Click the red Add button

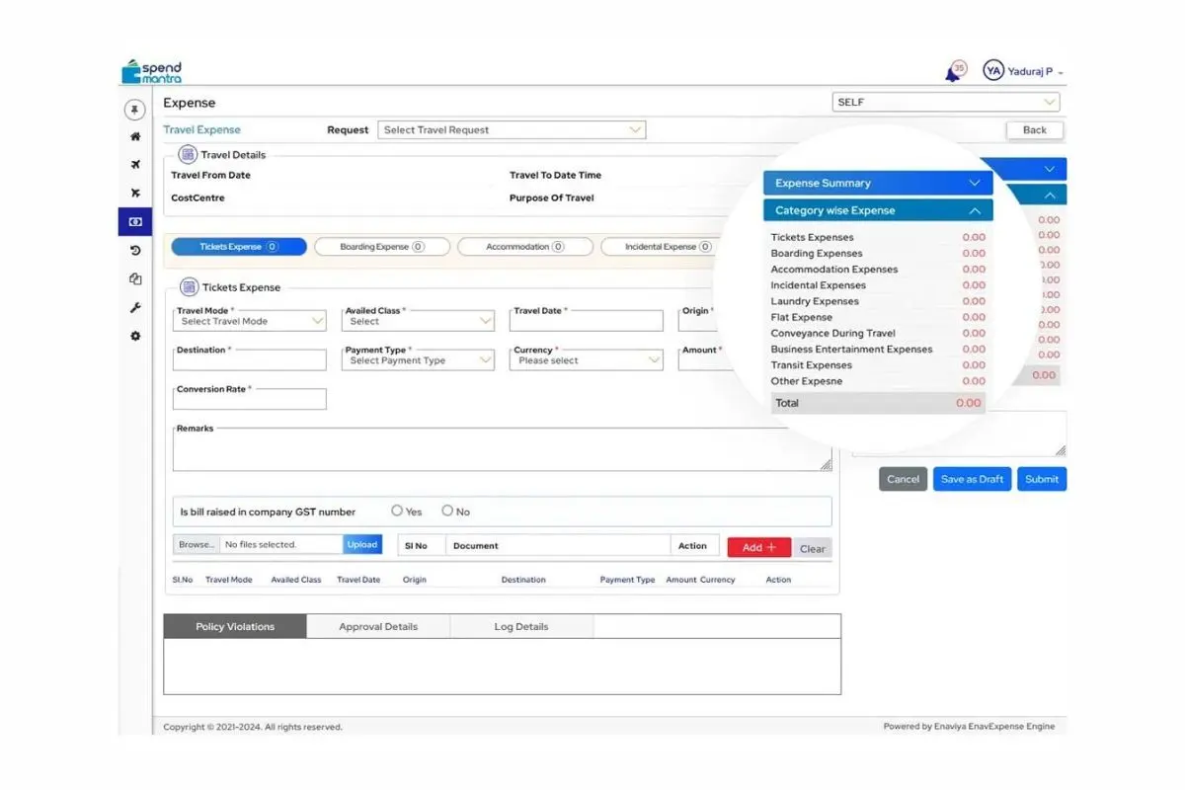click(x=759, y=547)
